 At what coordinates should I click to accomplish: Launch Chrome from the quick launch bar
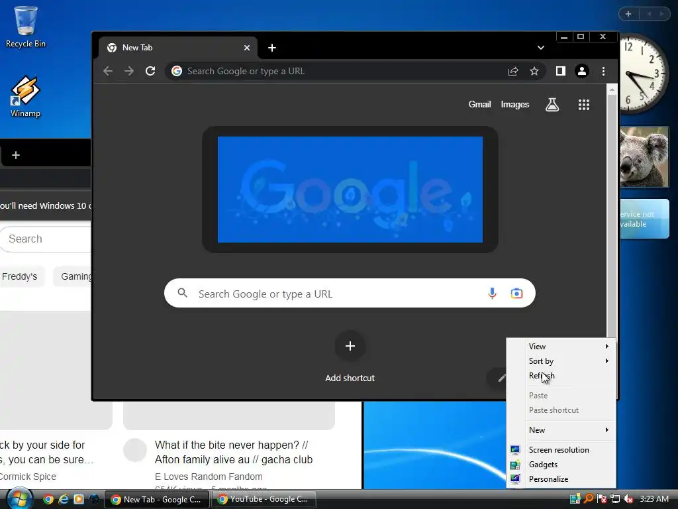click(48, 500)
